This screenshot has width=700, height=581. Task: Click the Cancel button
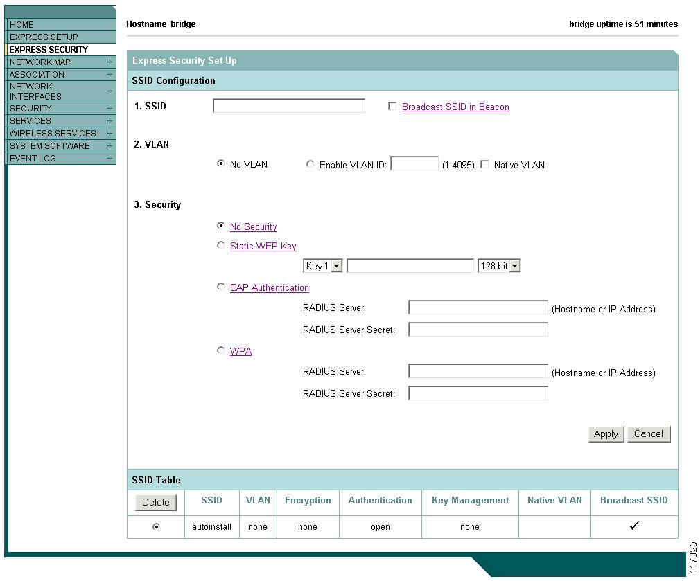[649, 434]
